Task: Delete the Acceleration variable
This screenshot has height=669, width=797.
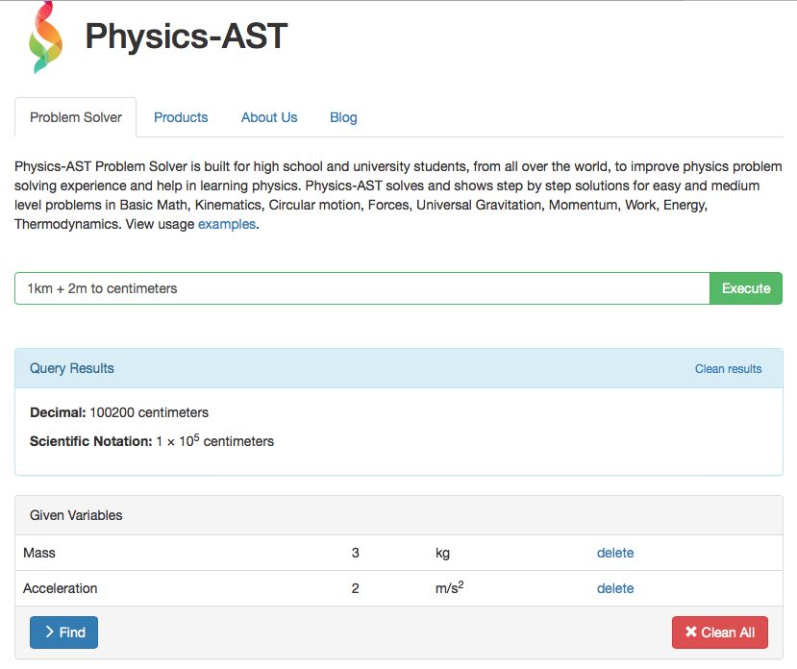Action: pyautogui.click(x=614, y=588)
